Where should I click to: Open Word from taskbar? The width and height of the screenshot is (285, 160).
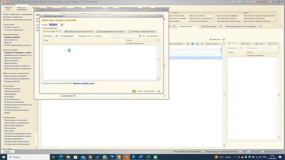(141, 157)
